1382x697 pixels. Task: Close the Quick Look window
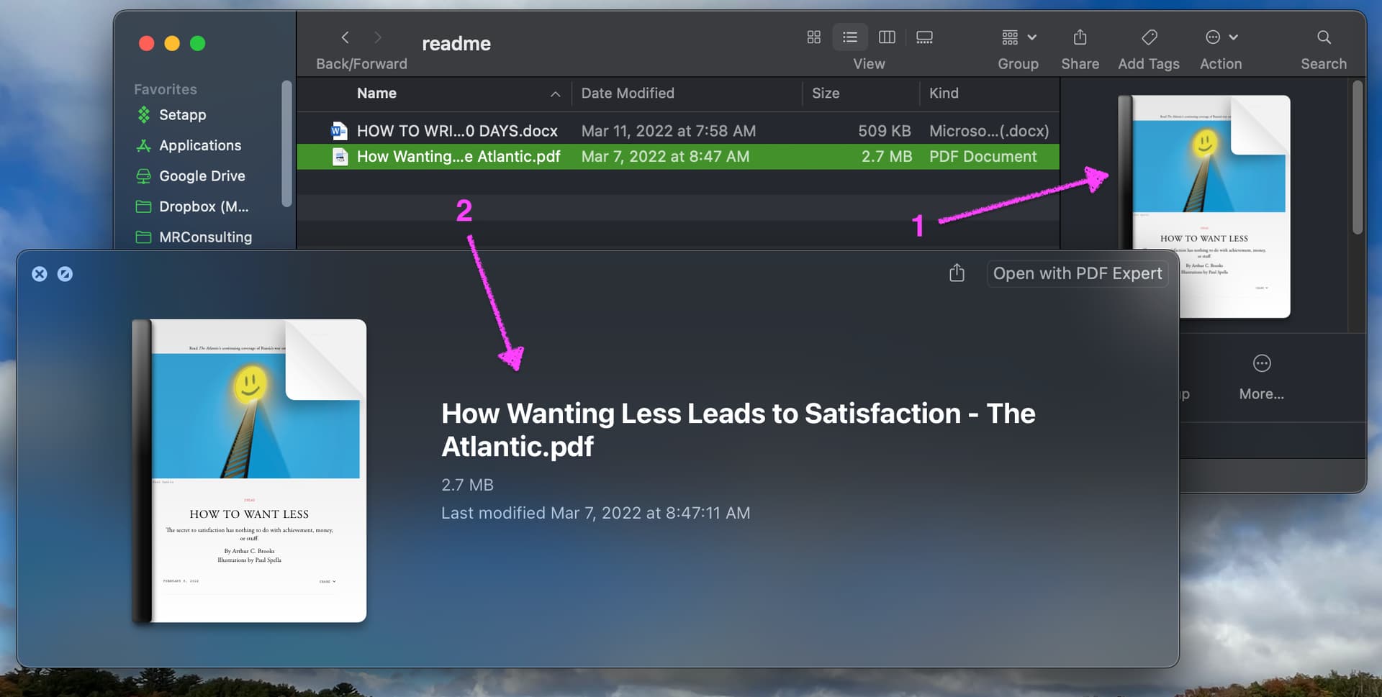[40, 274]
